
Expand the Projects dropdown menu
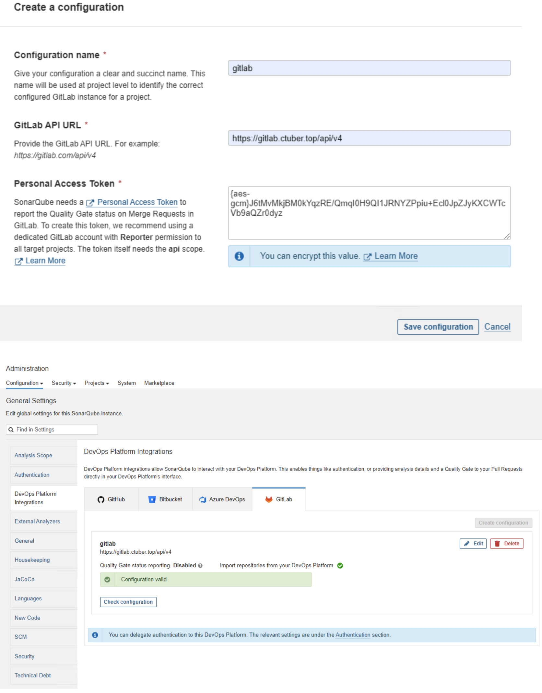[x=97, y=383]
